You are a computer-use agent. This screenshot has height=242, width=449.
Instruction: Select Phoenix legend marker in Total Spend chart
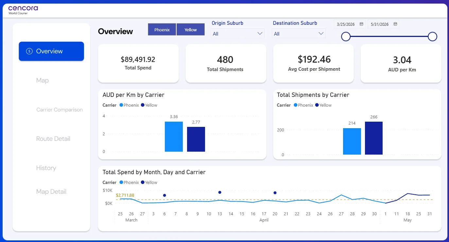click(x=121, y=182)
